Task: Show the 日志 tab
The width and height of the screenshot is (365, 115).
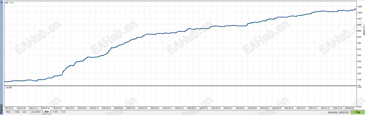Action: [x=63, y=112]
